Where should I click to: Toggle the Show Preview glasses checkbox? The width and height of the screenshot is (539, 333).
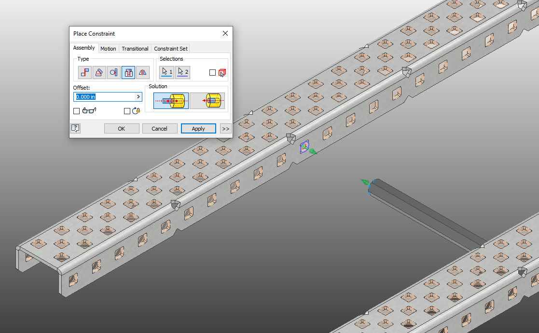point(76,111)
